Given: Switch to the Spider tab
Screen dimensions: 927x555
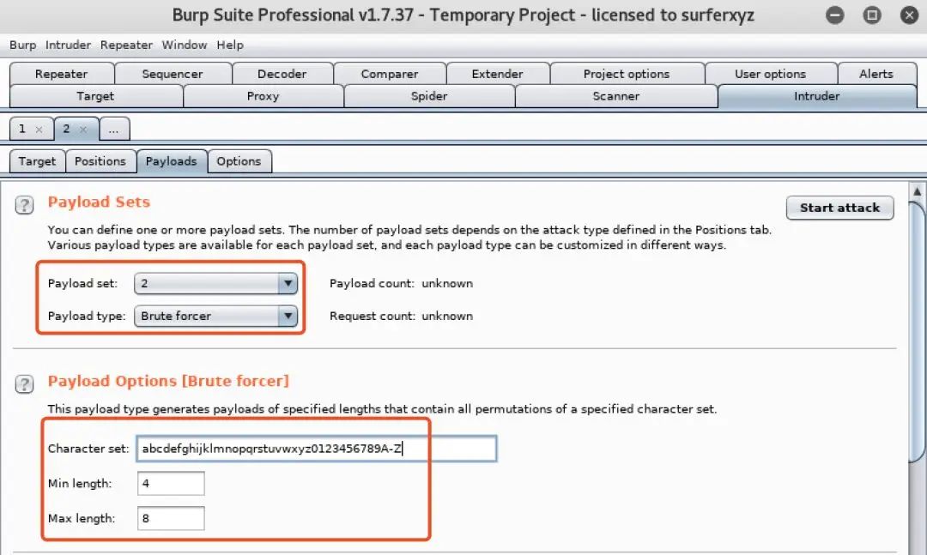Looking at the screenshot, I should coord(429,96).
